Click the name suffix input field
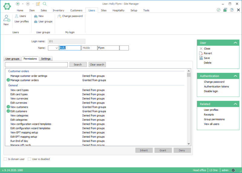 click(124, 48)
